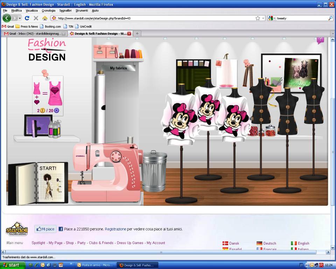This screenshot has width=336, height=269.
Task: Open the UniCredit bookmark
Action: 83,27
